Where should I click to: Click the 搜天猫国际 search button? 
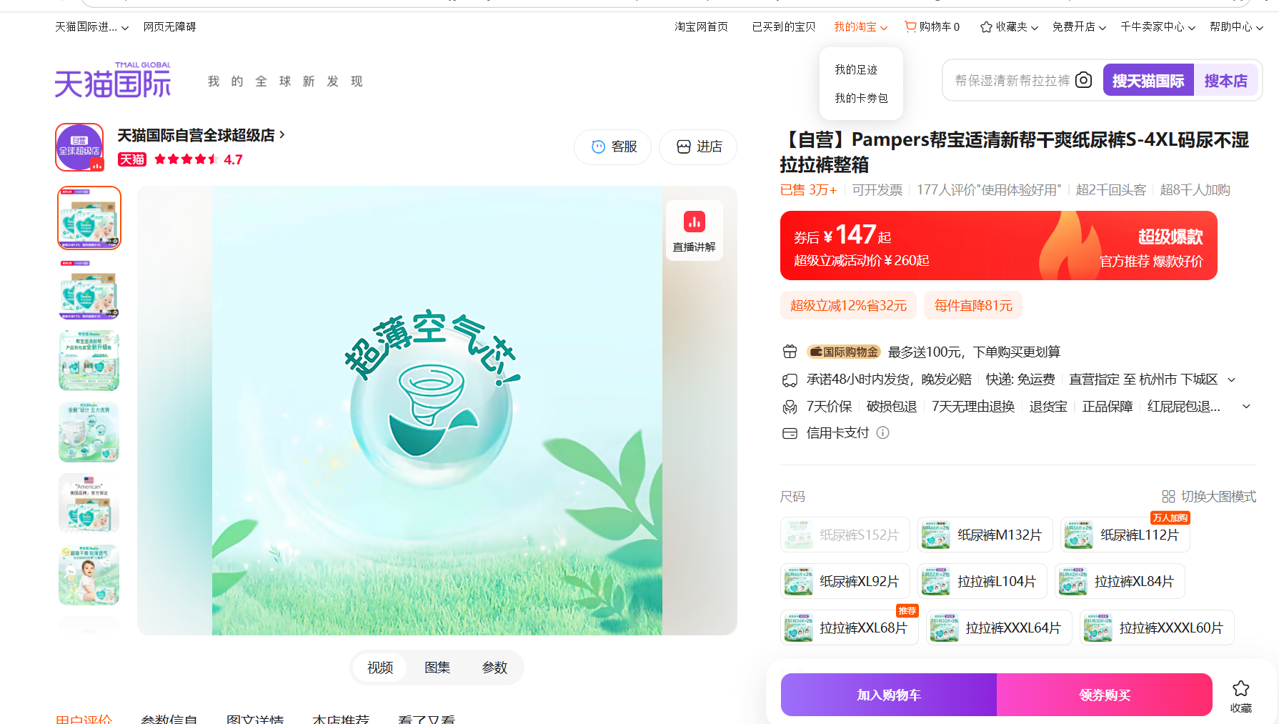tap(1148, 81)
